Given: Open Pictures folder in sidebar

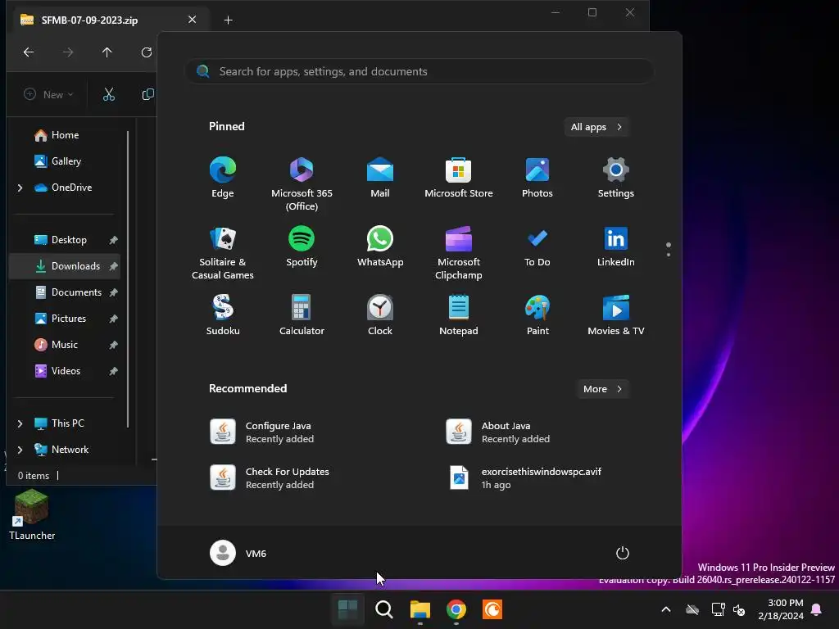Looking at the screenshot, I should click(x=69, y=319).
